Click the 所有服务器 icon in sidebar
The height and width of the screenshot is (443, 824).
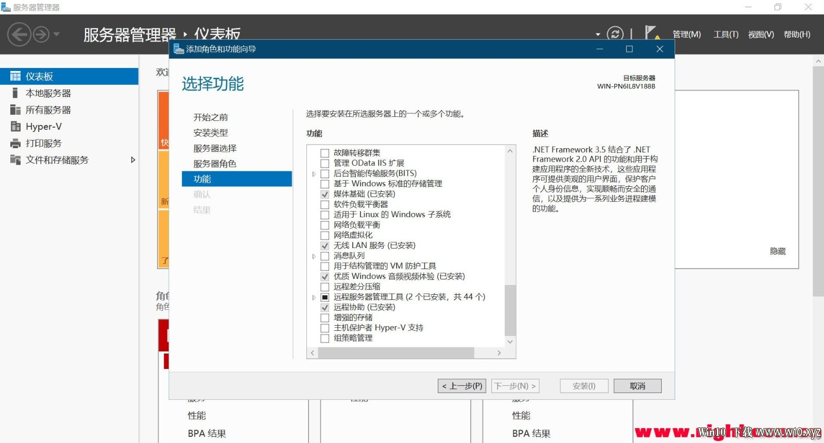15,110
